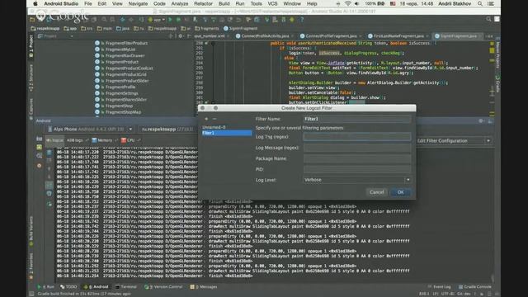Switch to the logcat tab

click(x=55, y=140)
